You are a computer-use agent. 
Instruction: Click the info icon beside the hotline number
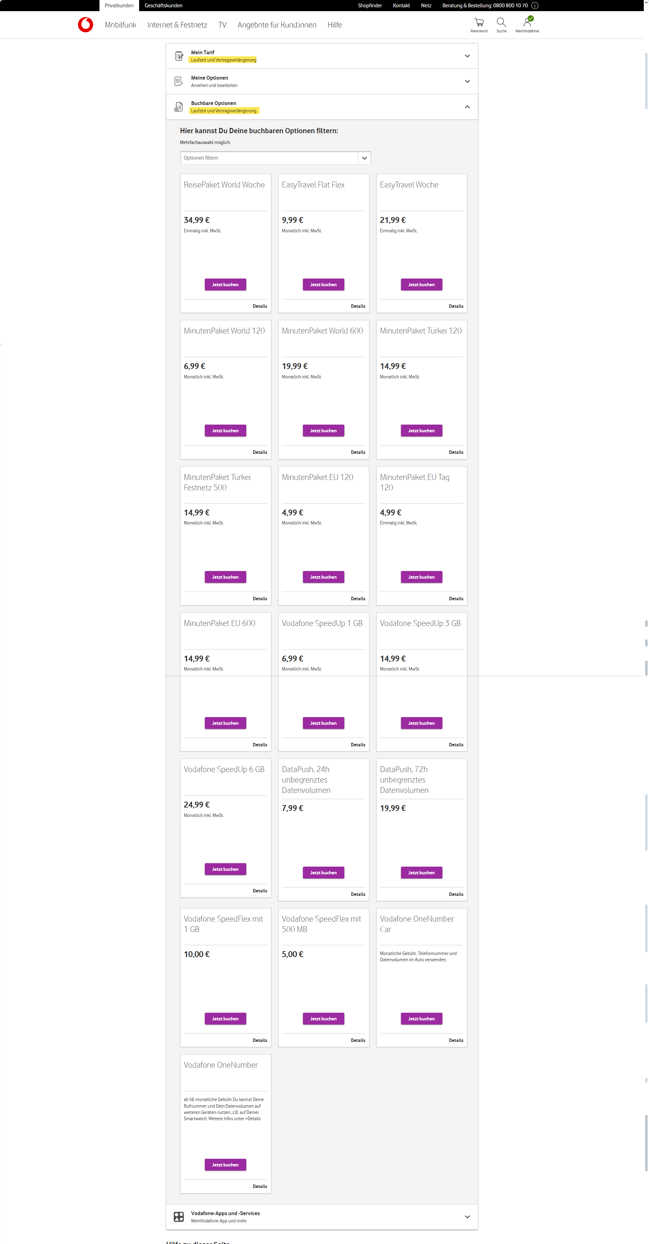click(535, 6)
